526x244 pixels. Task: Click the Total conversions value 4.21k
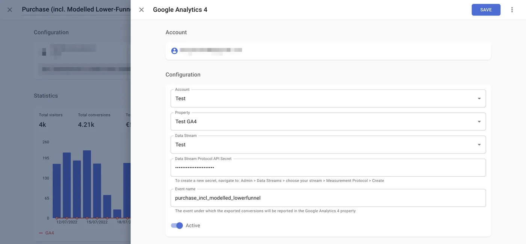(86, 124)
